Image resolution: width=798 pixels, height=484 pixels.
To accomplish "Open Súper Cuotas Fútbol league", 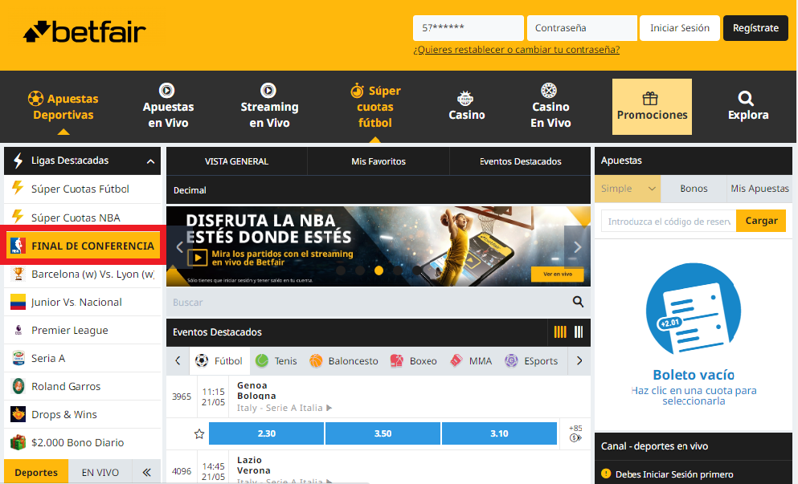I will click(83, 189).
